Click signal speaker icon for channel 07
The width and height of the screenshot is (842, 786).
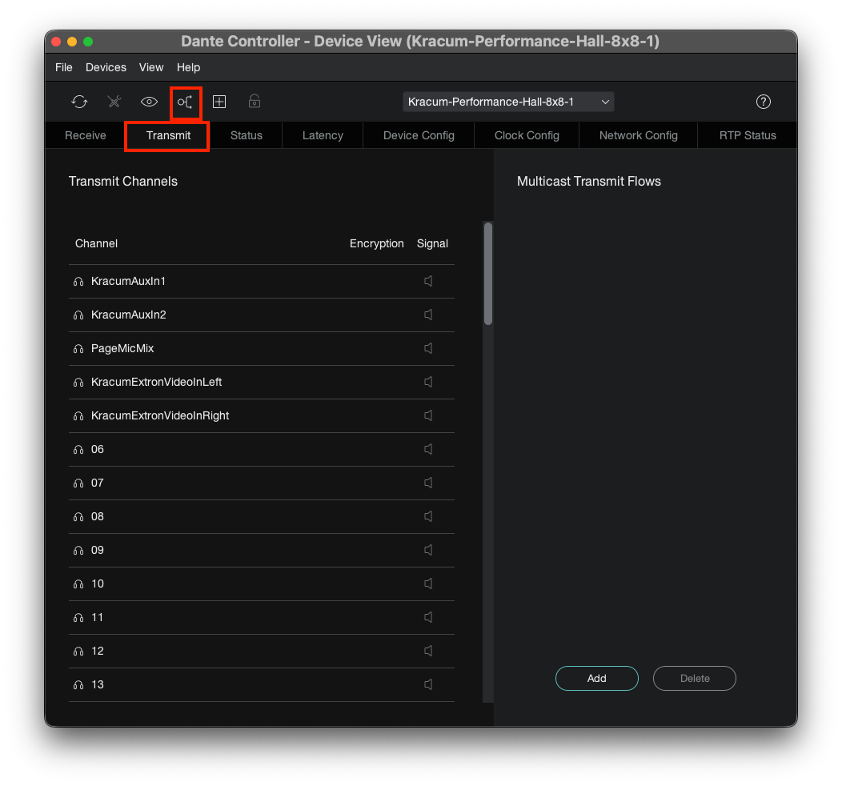[428, 483]
